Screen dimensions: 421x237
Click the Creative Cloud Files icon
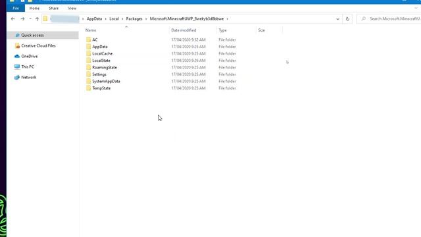click(18, 46)
